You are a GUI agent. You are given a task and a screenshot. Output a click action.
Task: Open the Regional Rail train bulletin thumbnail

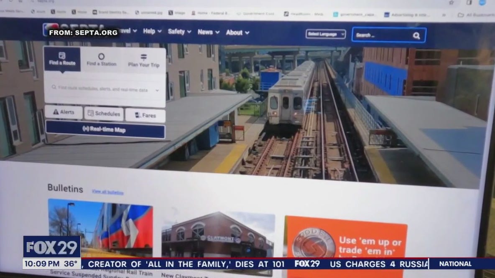[100, 228]
